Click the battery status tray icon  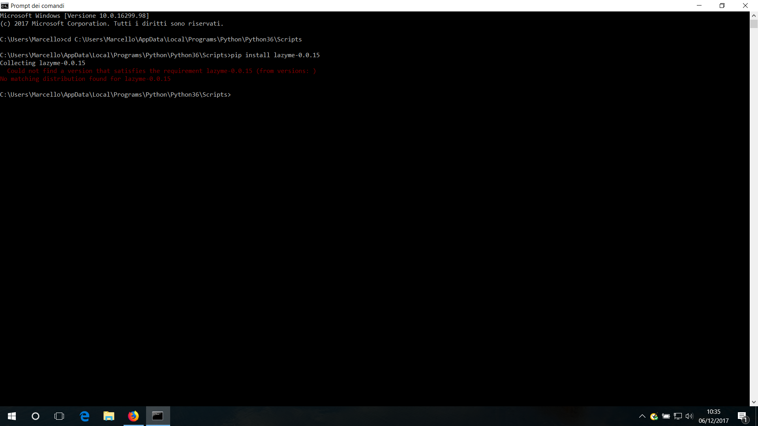pos(666,416)
